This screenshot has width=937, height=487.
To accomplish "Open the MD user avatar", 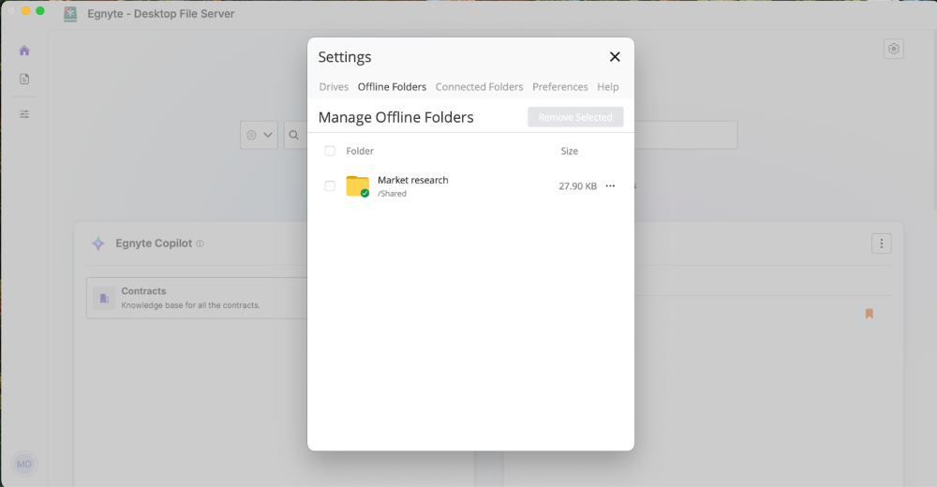I will (x=24, y=465).
